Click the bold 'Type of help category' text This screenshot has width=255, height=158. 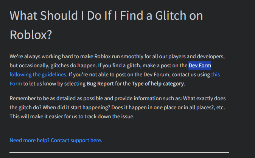pos(158,84)
